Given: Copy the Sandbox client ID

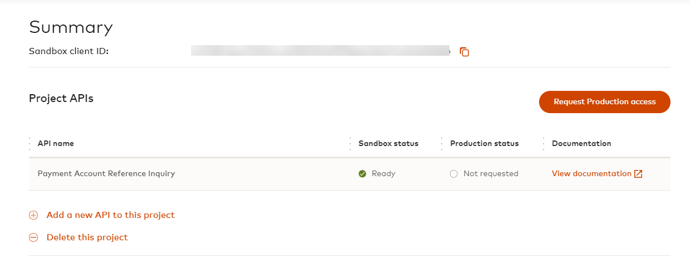Looking at the screenshot, I should 464,52.
